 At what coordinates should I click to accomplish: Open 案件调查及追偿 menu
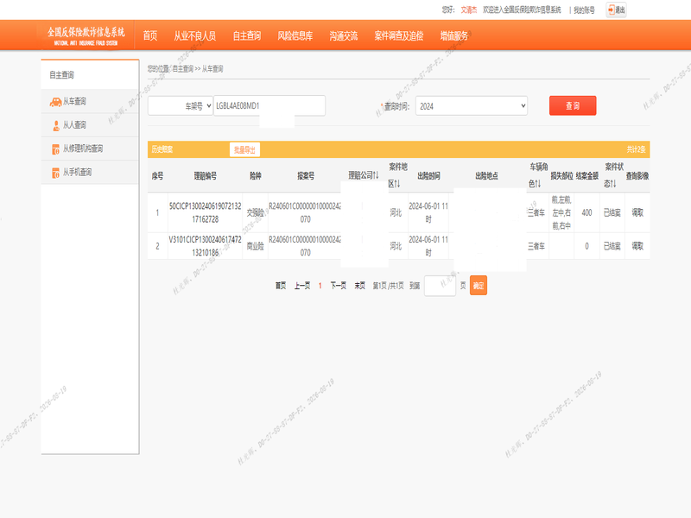point(399,35)
